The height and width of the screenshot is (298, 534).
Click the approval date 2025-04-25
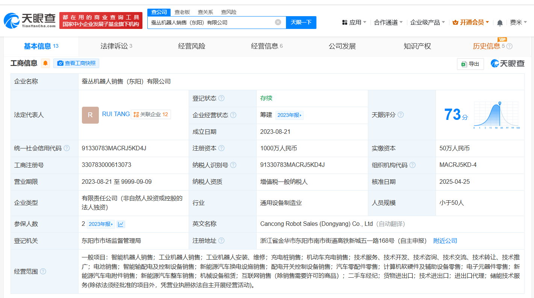[454, 182]
